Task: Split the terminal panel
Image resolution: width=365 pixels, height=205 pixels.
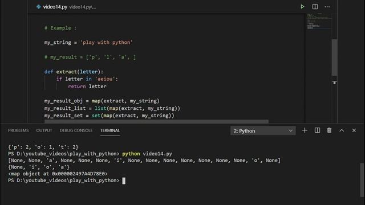Action: click(x=317, y=130)
